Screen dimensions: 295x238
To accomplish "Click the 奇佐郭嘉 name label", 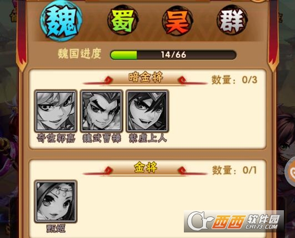I will [x=56, y=138].
